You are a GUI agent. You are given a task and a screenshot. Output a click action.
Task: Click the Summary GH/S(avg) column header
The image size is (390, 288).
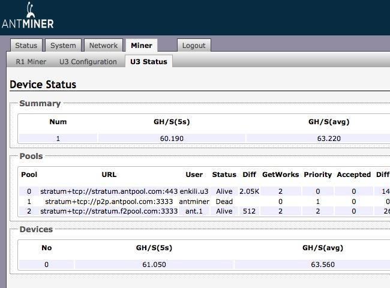329,122
